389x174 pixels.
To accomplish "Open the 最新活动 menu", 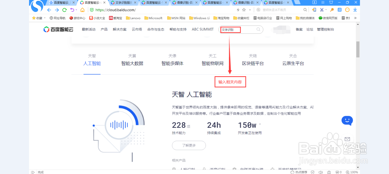I will point(89,29).
